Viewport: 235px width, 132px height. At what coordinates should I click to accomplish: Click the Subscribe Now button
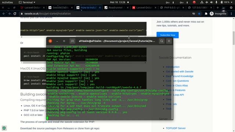click(167, 35)
